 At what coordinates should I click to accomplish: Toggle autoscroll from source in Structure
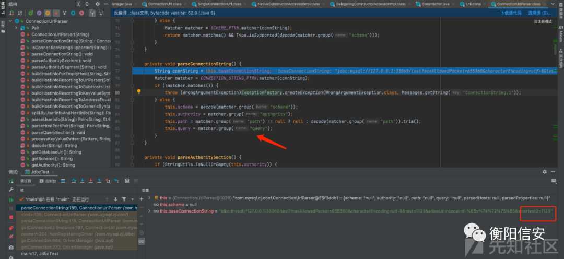101,13
